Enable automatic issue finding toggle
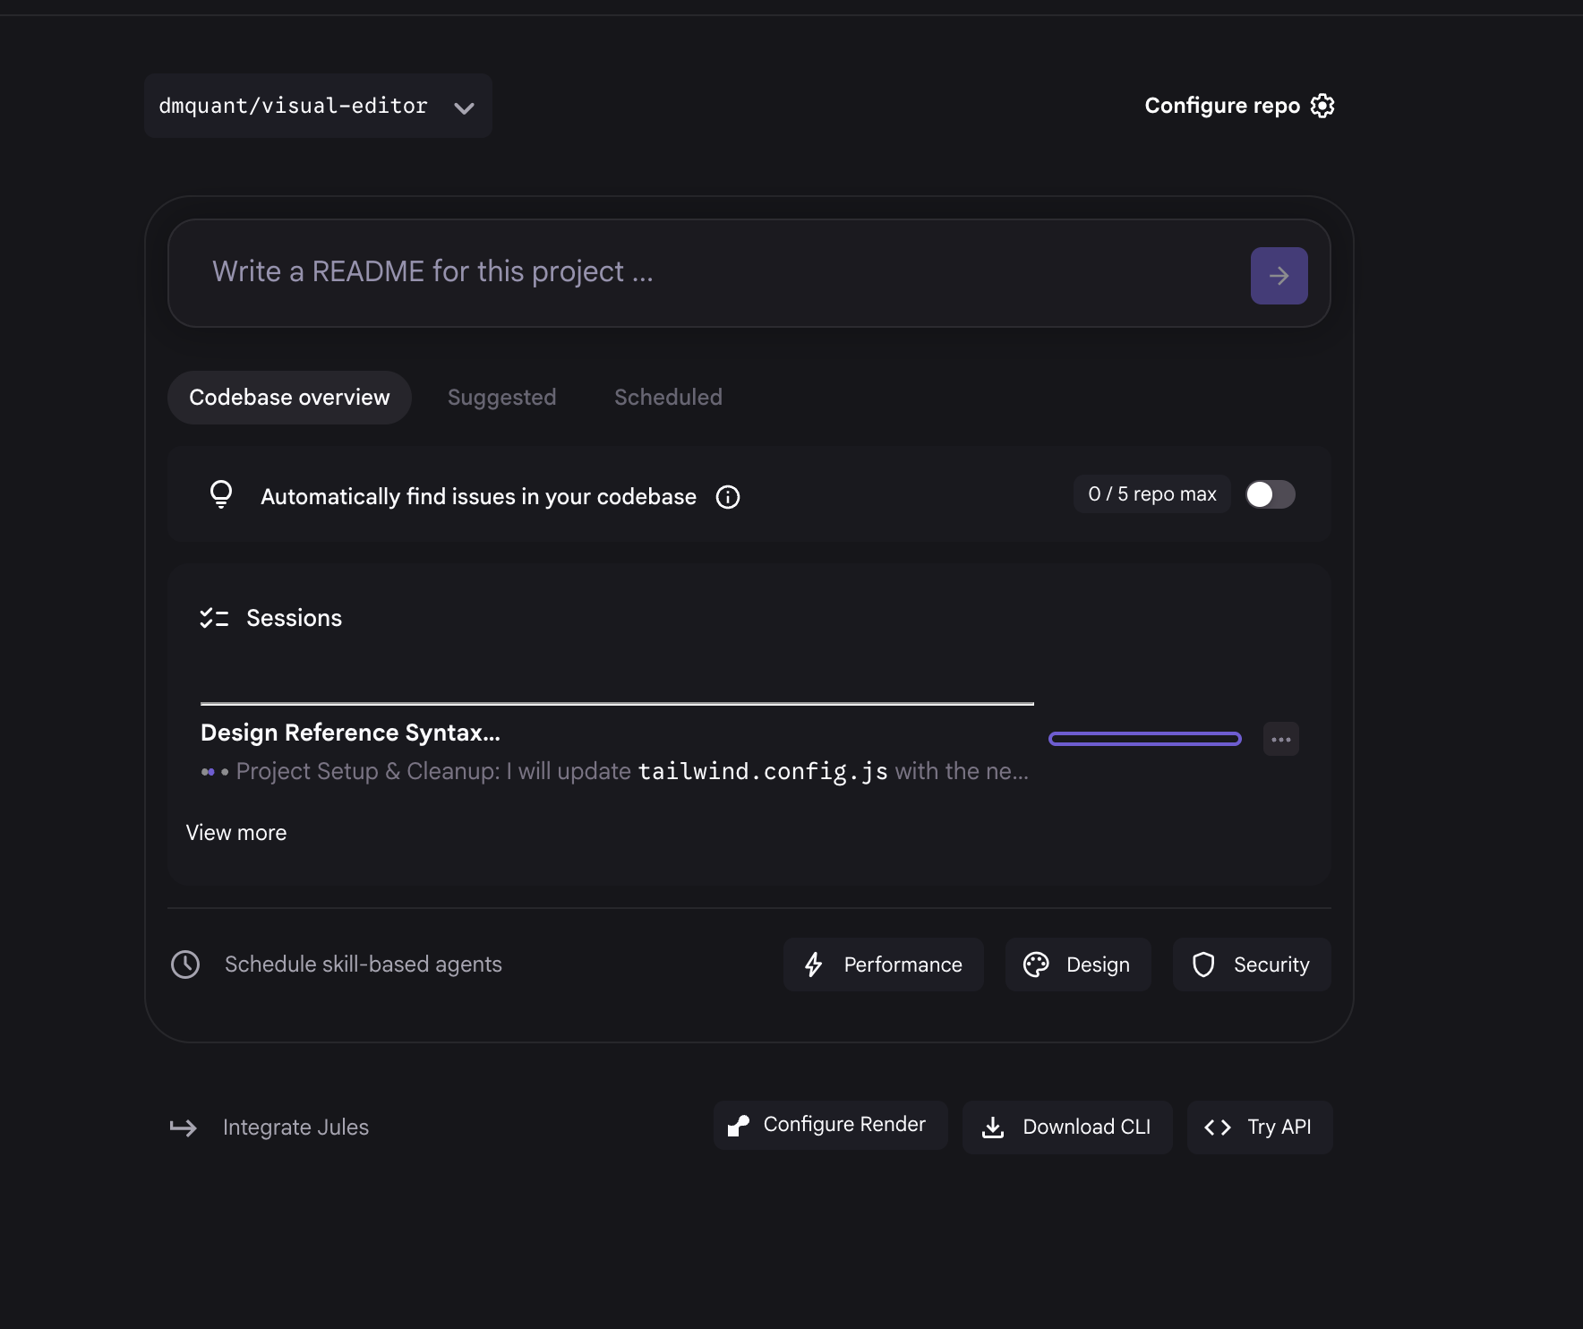 tap(1270, 494)
